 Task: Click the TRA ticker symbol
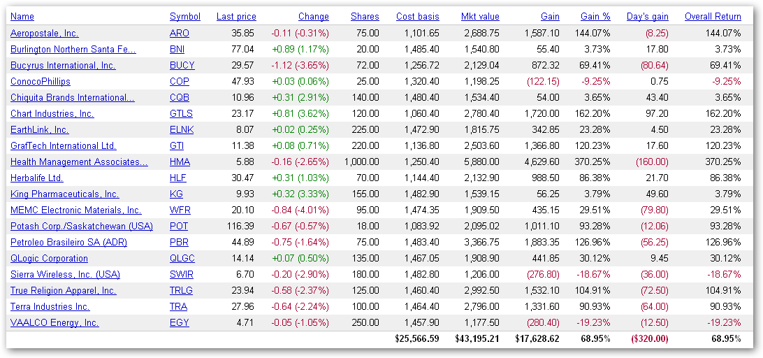[179, 306]
